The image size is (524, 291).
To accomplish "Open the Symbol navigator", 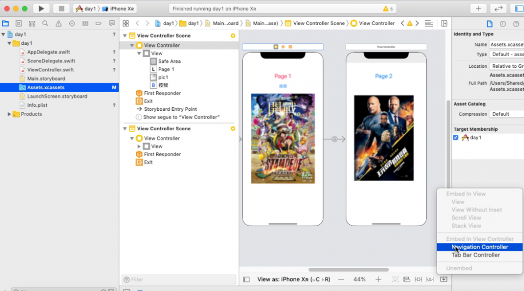I will point(32,23).
